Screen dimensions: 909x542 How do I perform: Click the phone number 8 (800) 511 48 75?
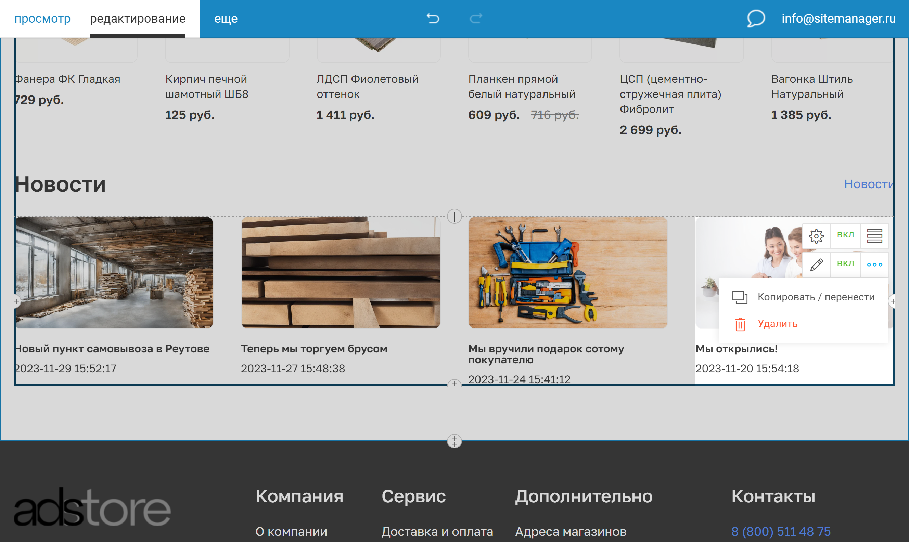(781, 531)
